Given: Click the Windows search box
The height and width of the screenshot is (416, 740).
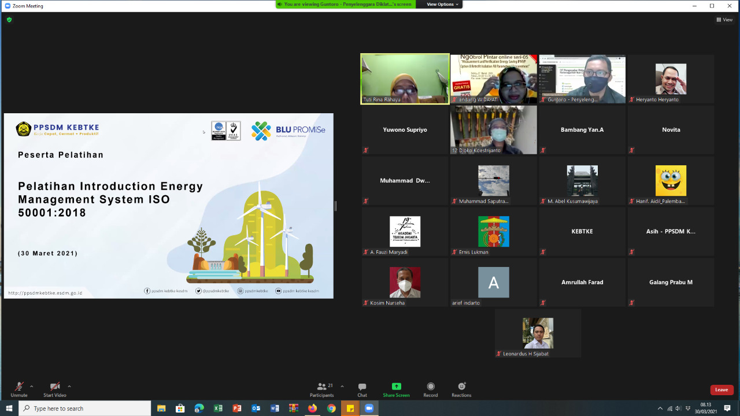Looking at the screenshot, I should pyautogui.click(x=85, y=408).
